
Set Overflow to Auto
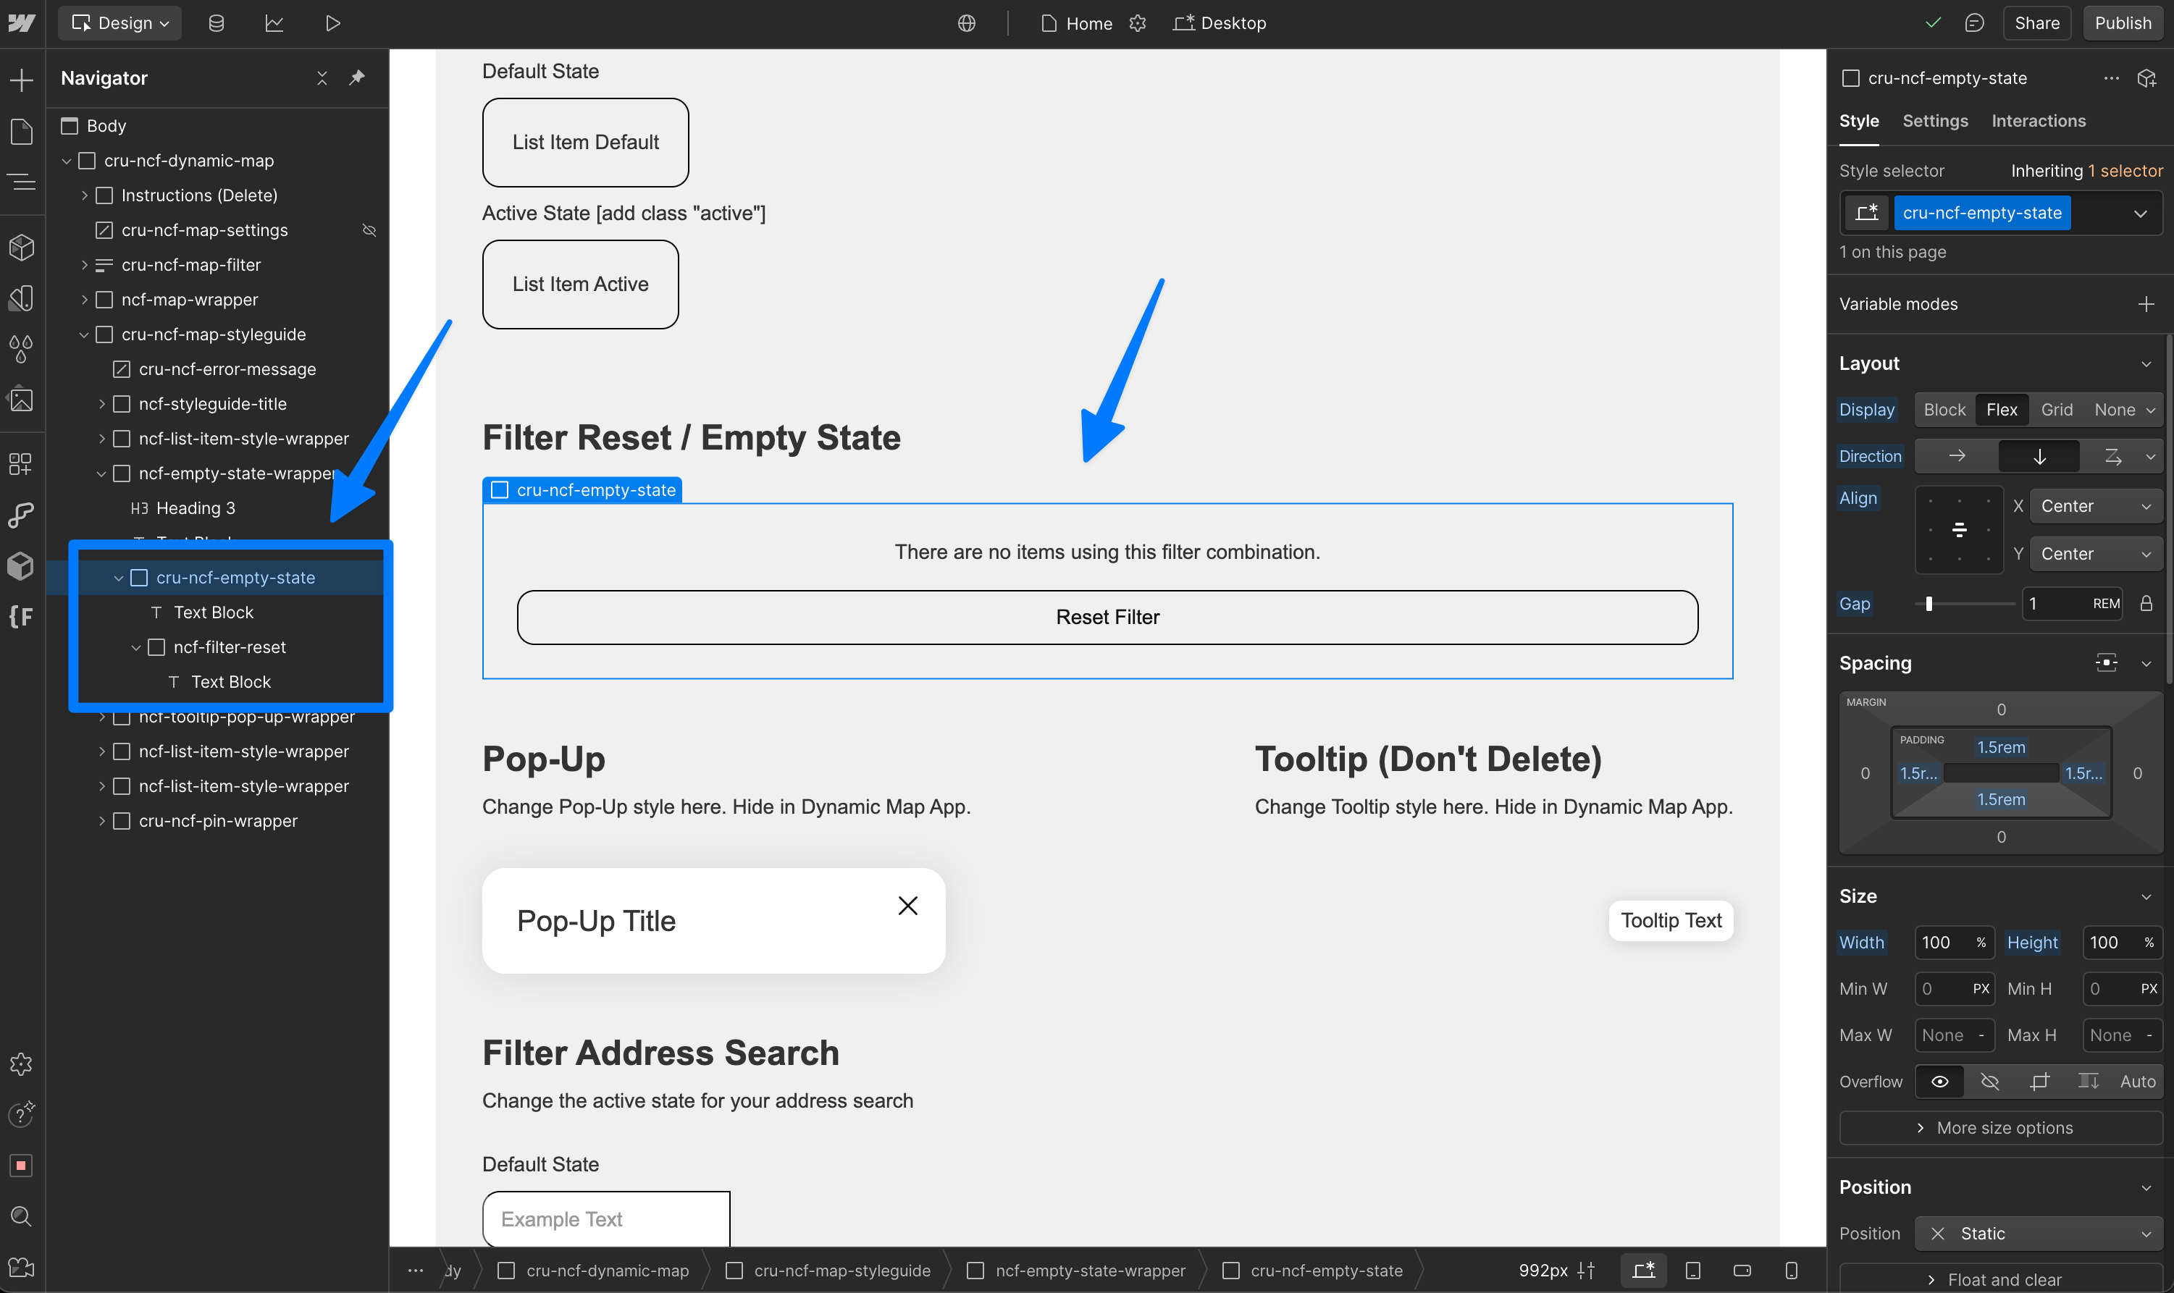point(2137,1082)
